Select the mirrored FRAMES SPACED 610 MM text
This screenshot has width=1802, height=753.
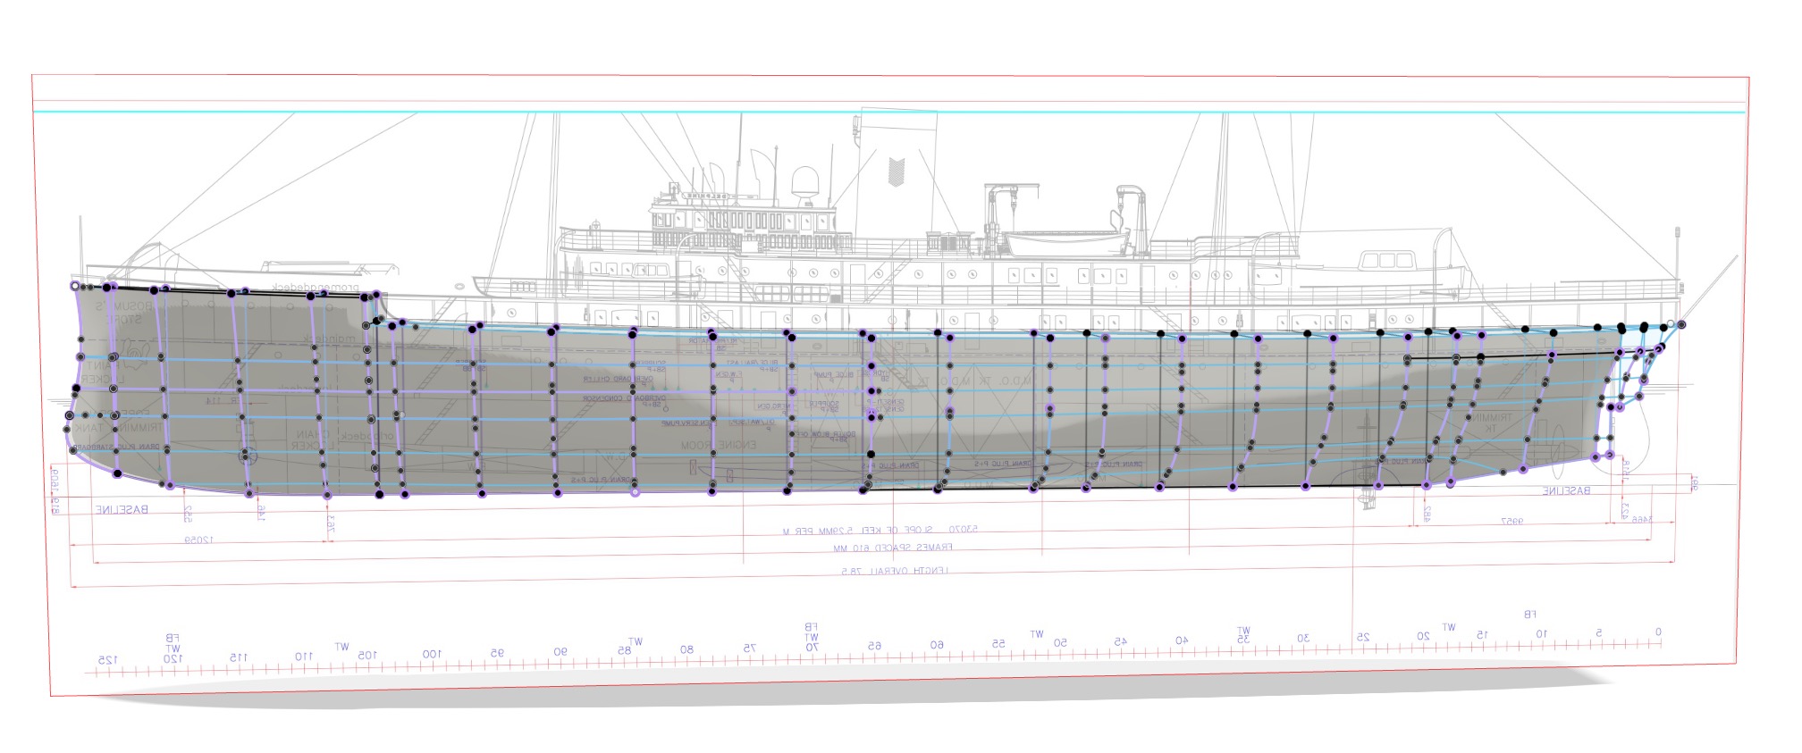pyautogui.click(x=893, y=548)
